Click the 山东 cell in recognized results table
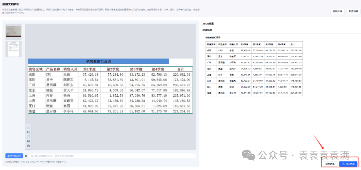The image size is (361, 170). 209,81
